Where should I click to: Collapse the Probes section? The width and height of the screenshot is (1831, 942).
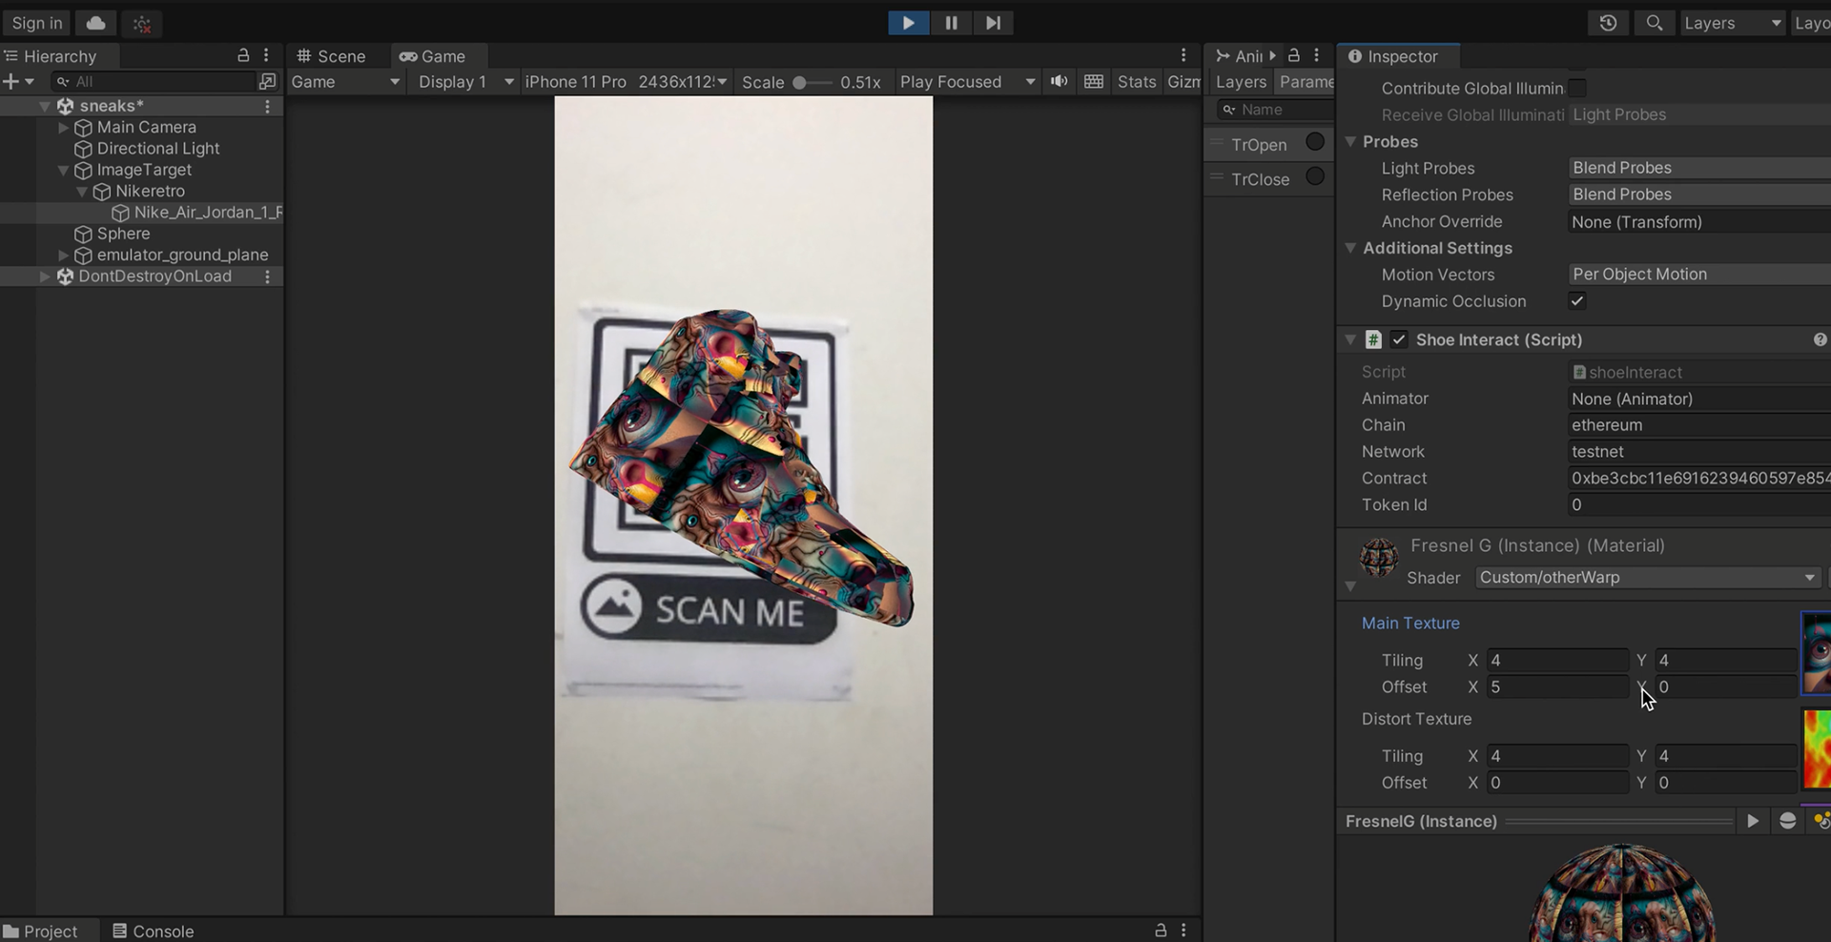point(1350,141)
